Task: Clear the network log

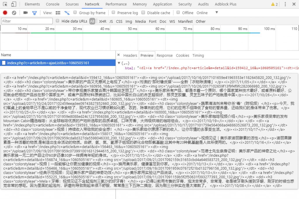Action: (x=14, y=13)
